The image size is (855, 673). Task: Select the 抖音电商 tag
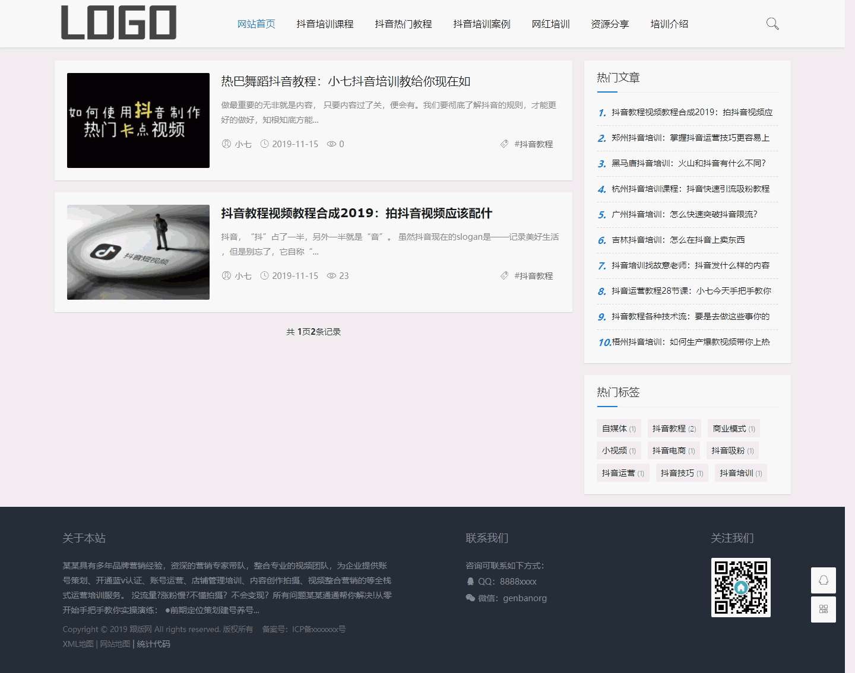point(673,450)
